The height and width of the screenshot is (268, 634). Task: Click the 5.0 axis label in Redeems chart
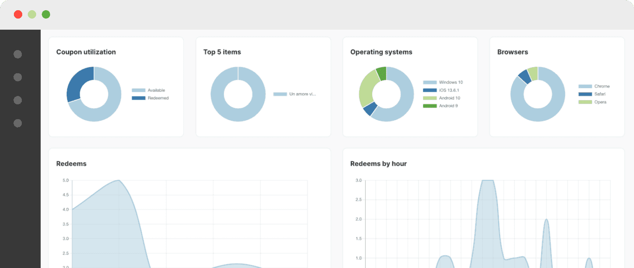(65, 180)
